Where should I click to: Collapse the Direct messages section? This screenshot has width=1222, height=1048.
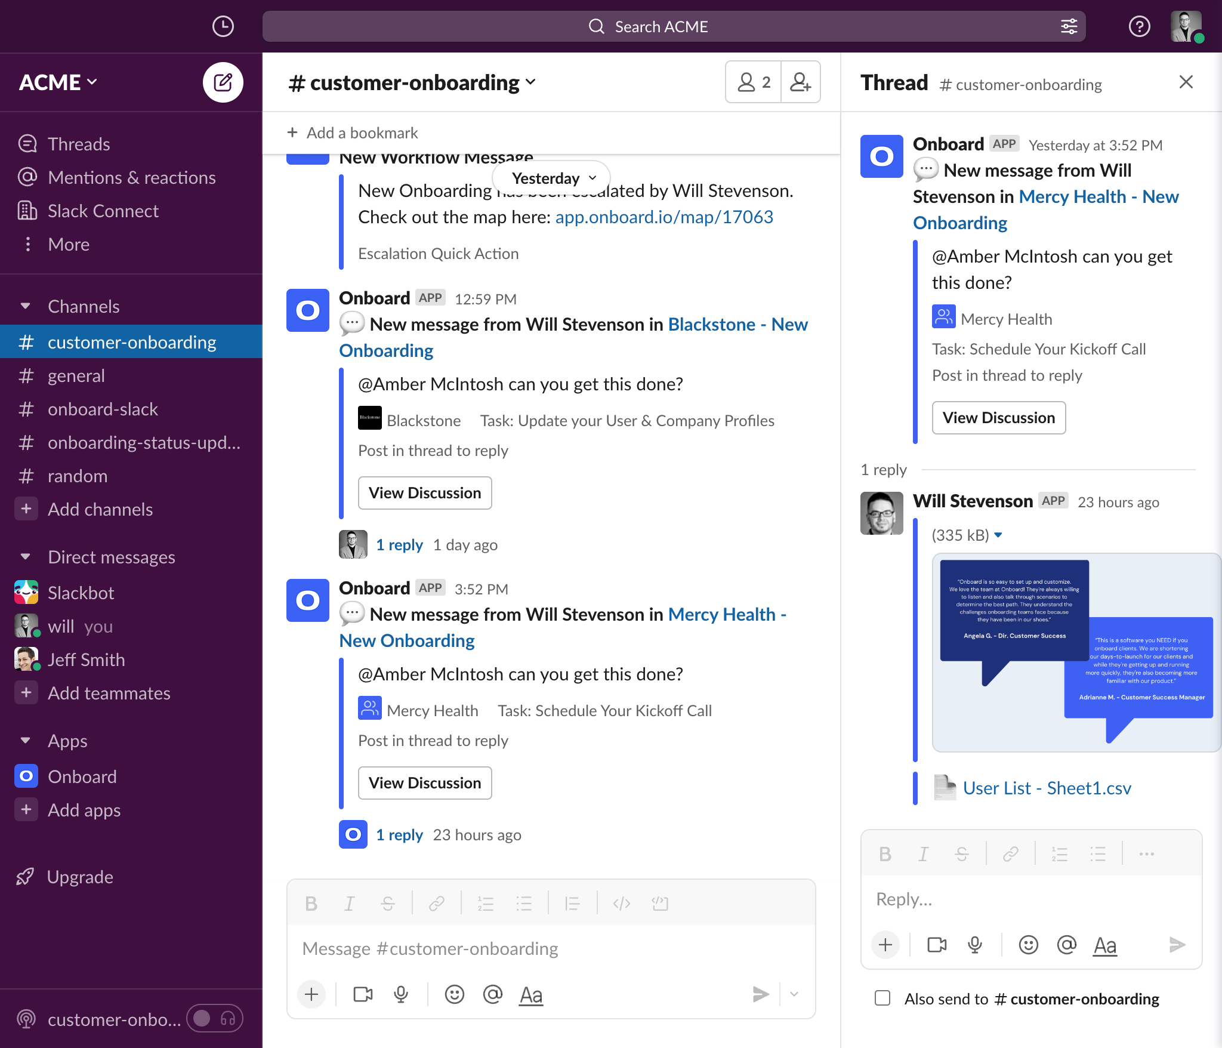25,557
